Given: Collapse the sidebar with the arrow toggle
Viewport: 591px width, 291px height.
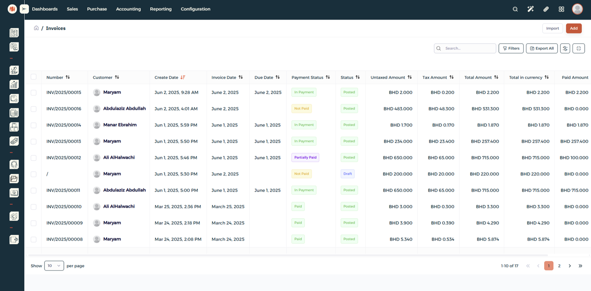Looking at the screenshot, I should tap(24, 9).
